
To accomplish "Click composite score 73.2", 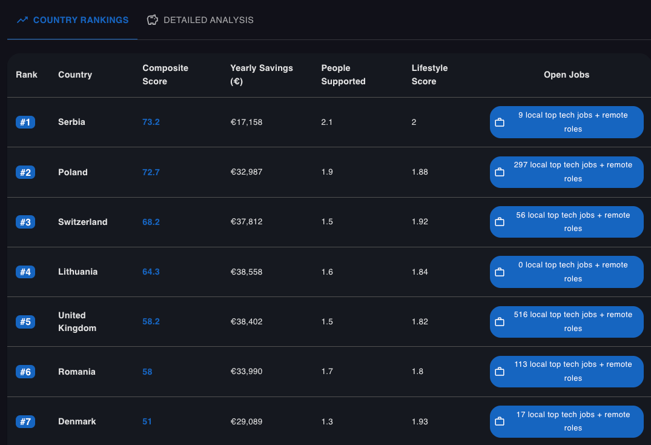I will coord(151,122).
